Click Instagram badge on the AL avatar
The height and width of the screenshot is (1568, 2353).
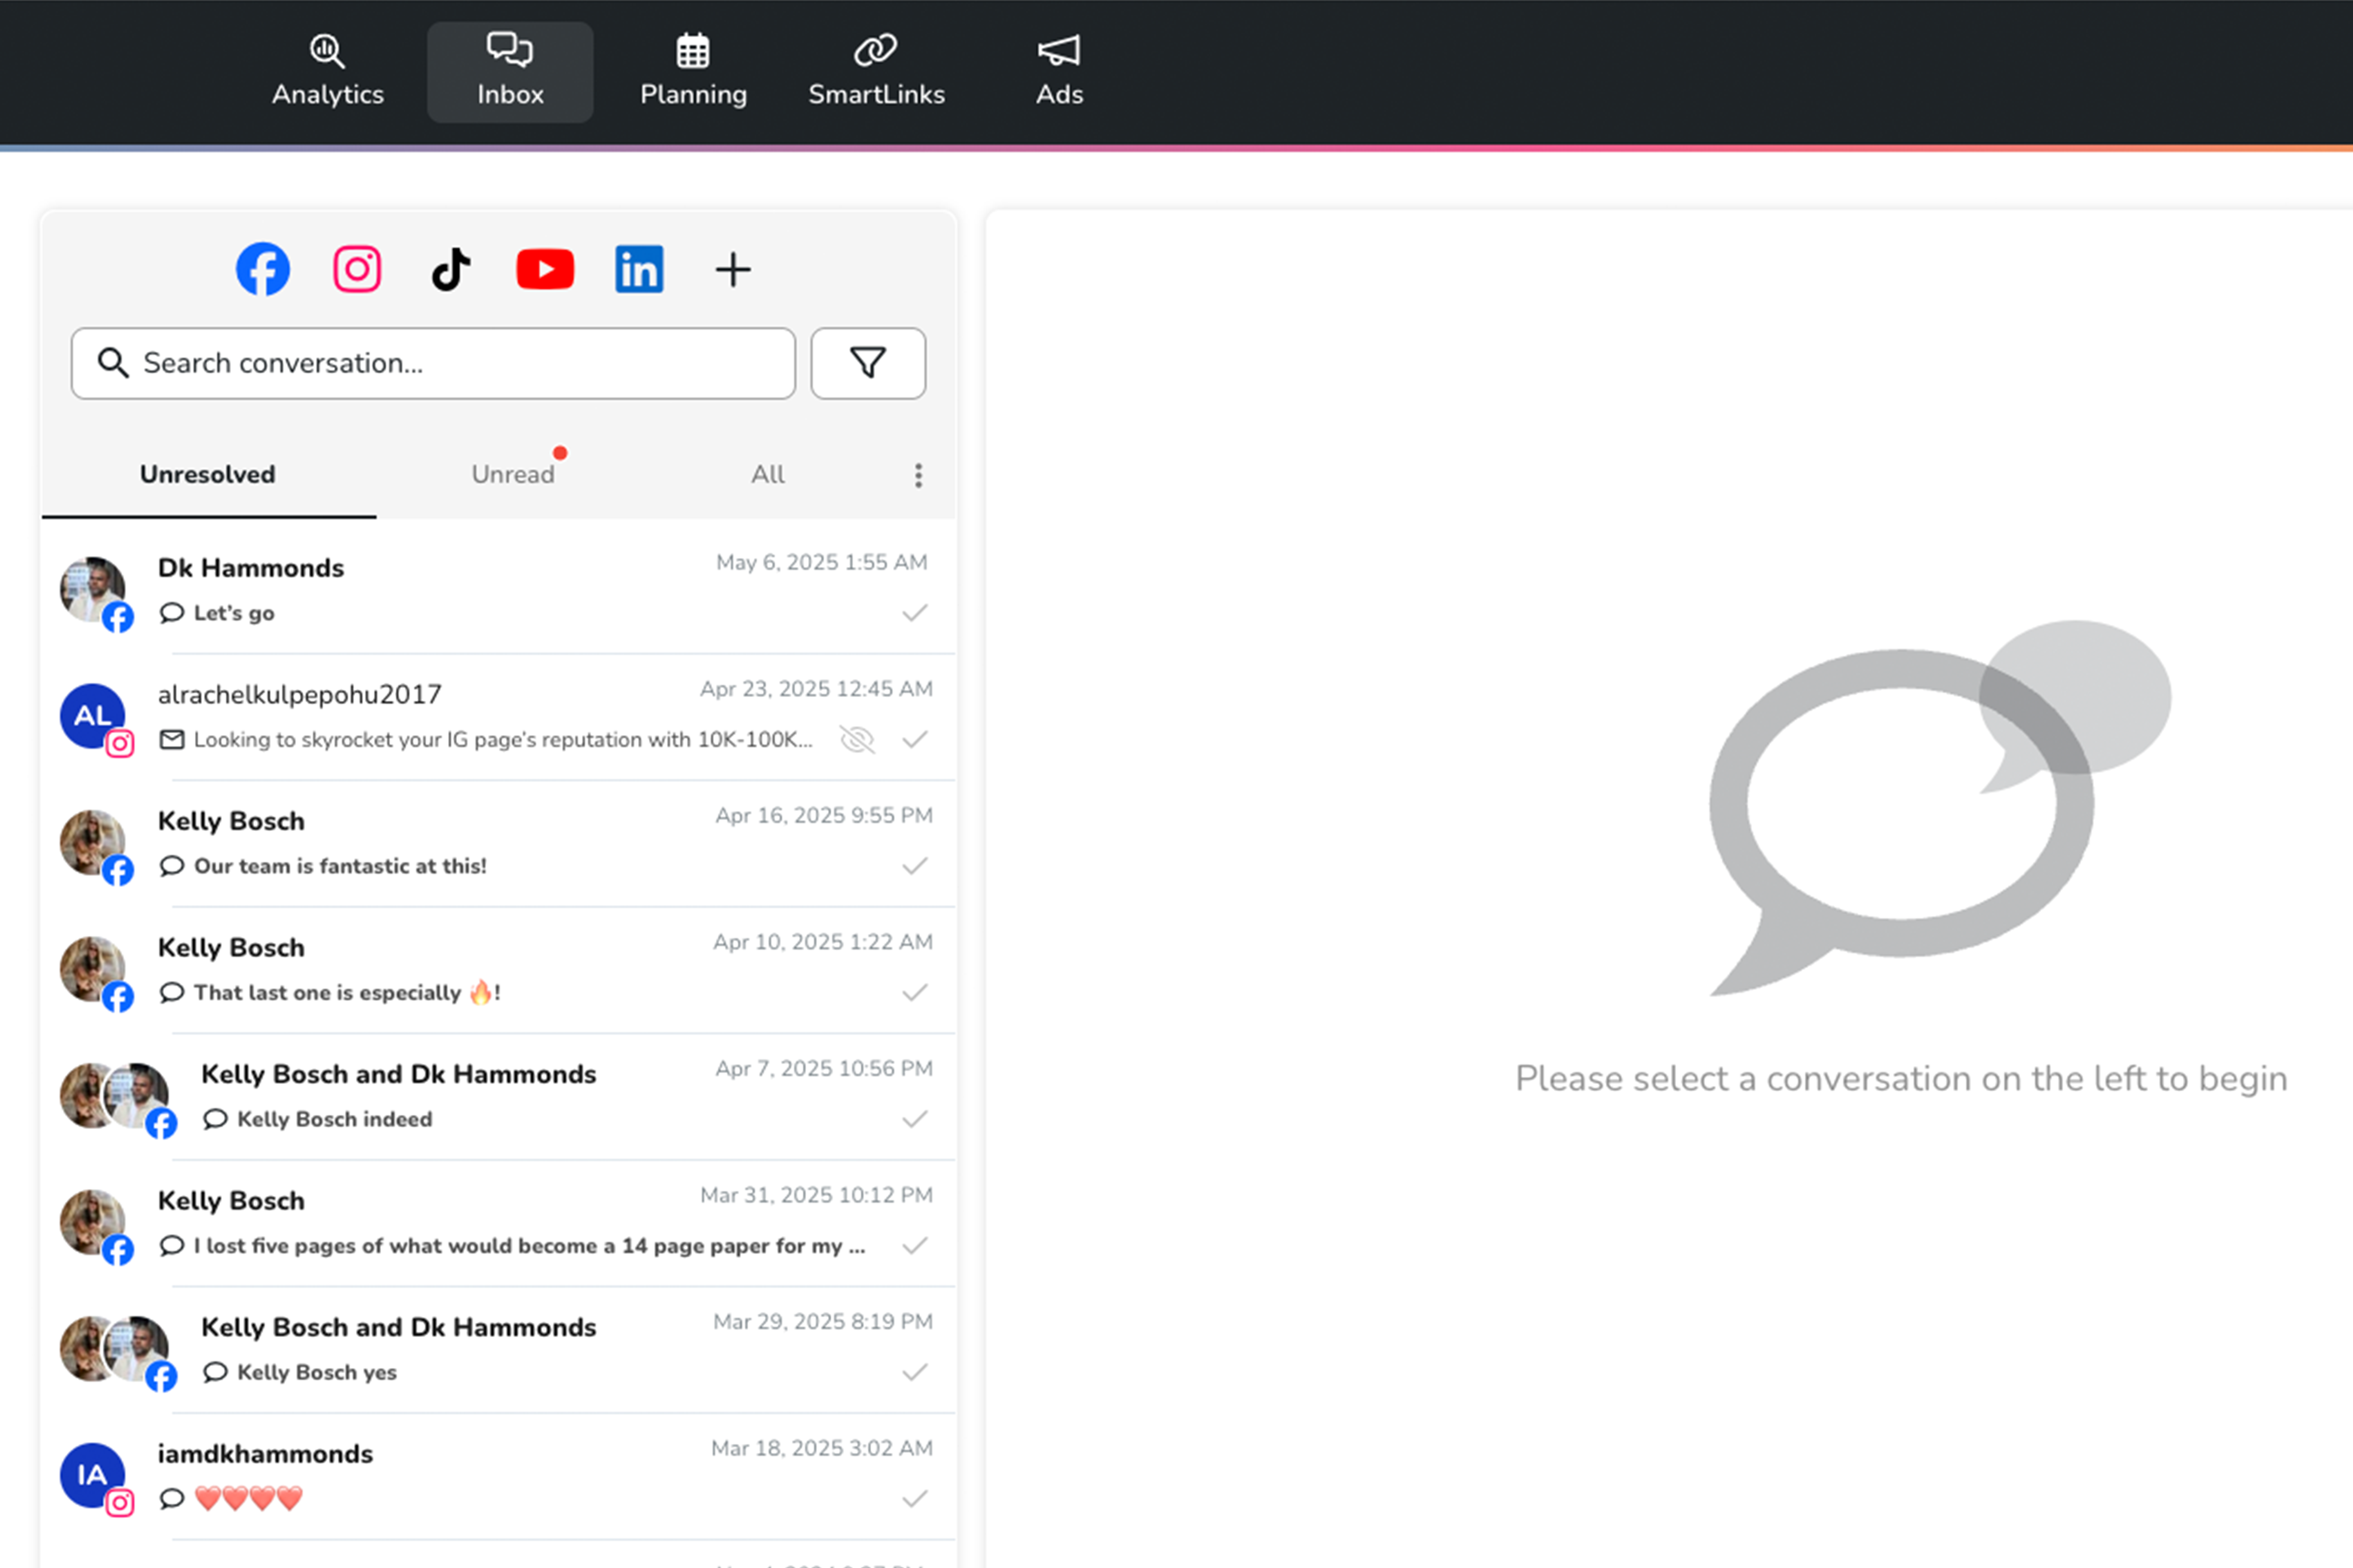point(120,744)
